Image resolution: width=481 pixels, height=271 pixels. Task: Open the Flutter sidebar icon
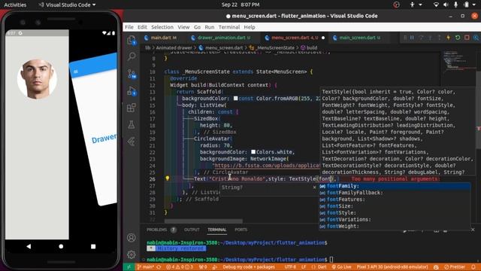[x=132, y=142]
